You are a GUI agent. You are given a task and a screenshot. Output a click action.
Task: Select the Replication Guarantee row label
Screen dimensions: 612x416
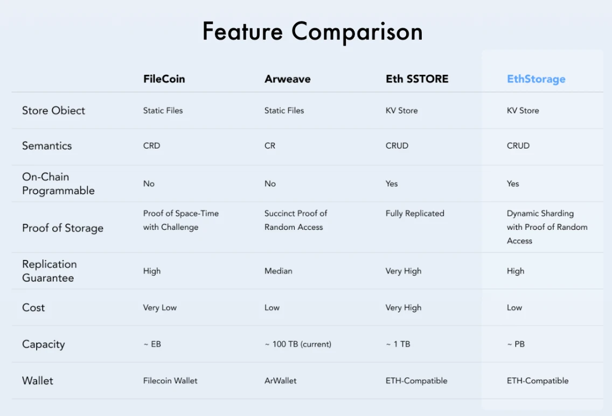(50, 271)
